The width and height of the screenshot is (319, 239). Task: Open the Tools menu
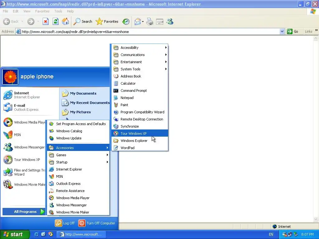tap(58, 11)
